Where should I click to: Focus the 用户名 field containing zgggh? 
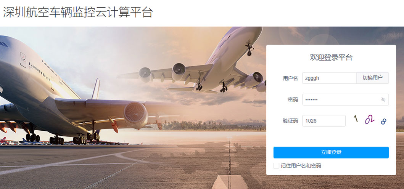330,78
